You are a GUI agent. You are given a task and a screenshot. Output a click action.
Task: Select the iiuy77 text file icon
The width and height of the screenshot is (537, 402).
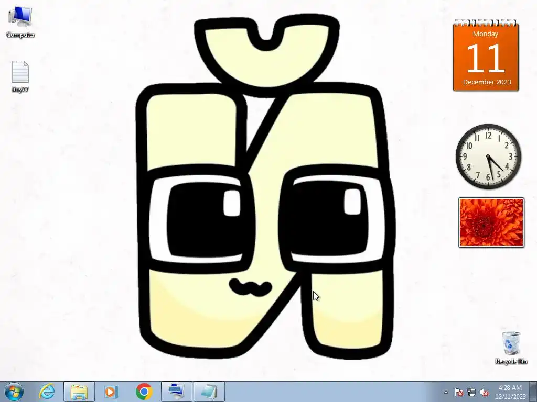pos(20,76)
